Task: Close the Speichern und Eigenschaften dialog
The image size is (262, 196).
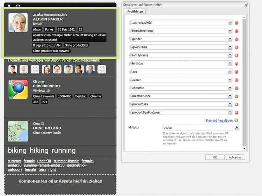Action: (x=246, y=5)
